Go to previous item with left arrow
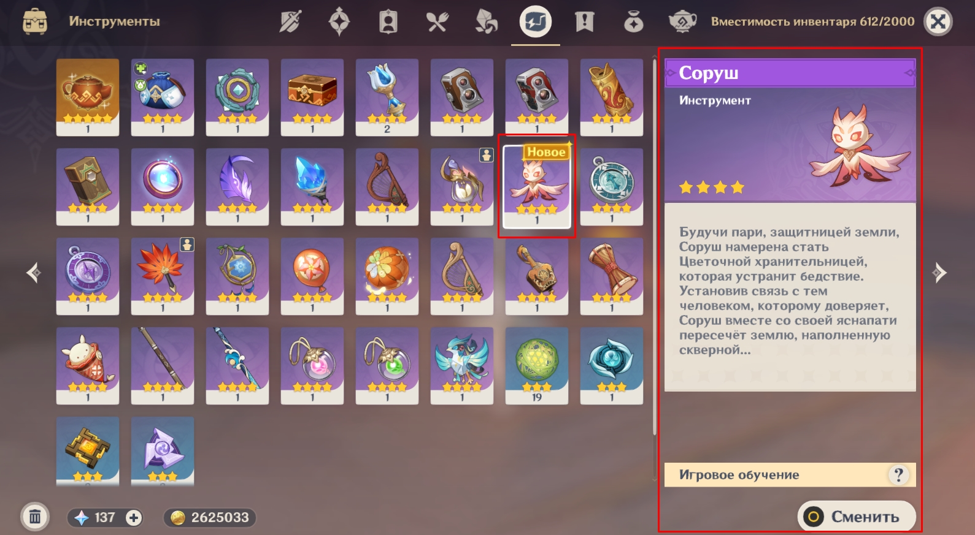Viewport: 975px width, 535px height. 34,272
